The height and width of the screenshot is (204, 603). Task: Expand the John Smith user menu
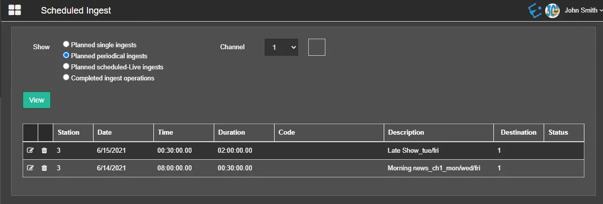(583, 11)
